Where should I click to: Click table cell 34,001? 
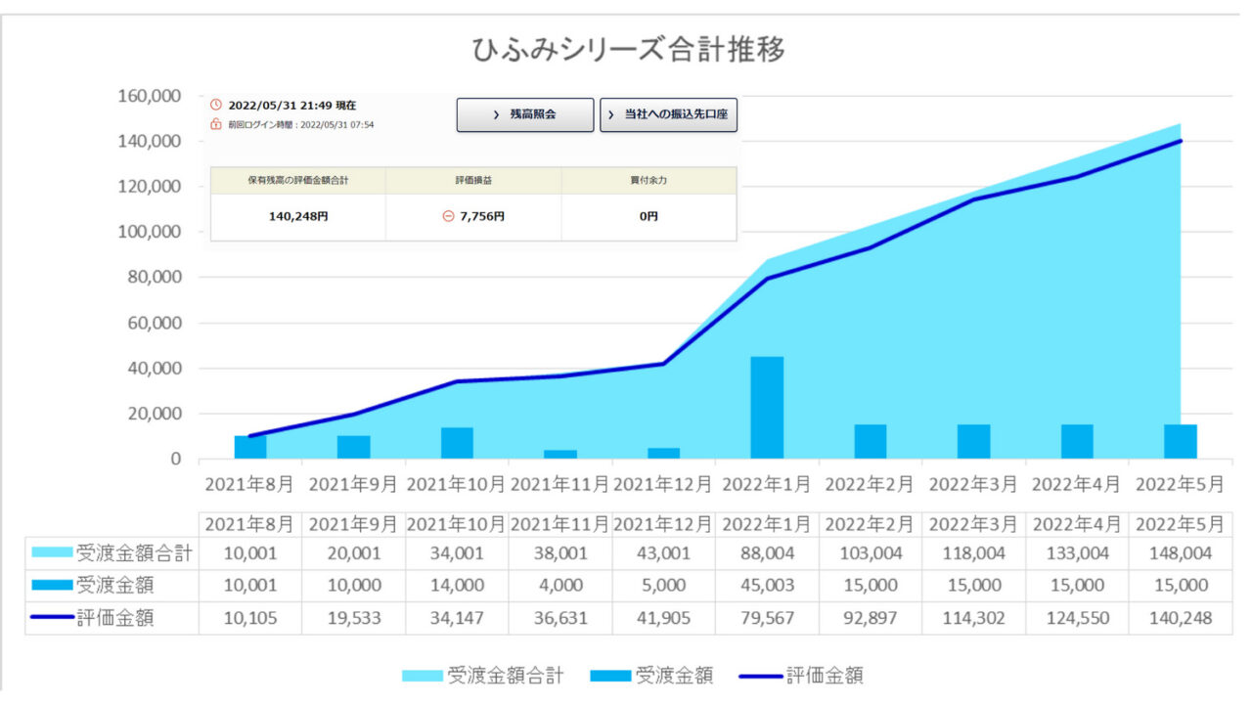click(457, 553)
